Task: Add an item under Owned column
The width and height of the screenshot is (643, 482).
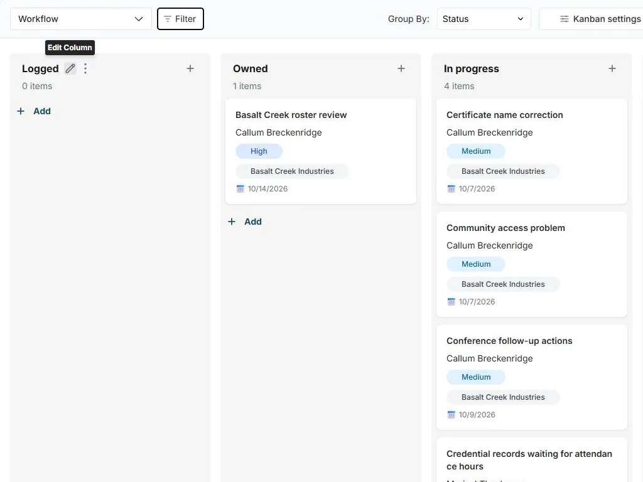Action: (x=245, y=222)
